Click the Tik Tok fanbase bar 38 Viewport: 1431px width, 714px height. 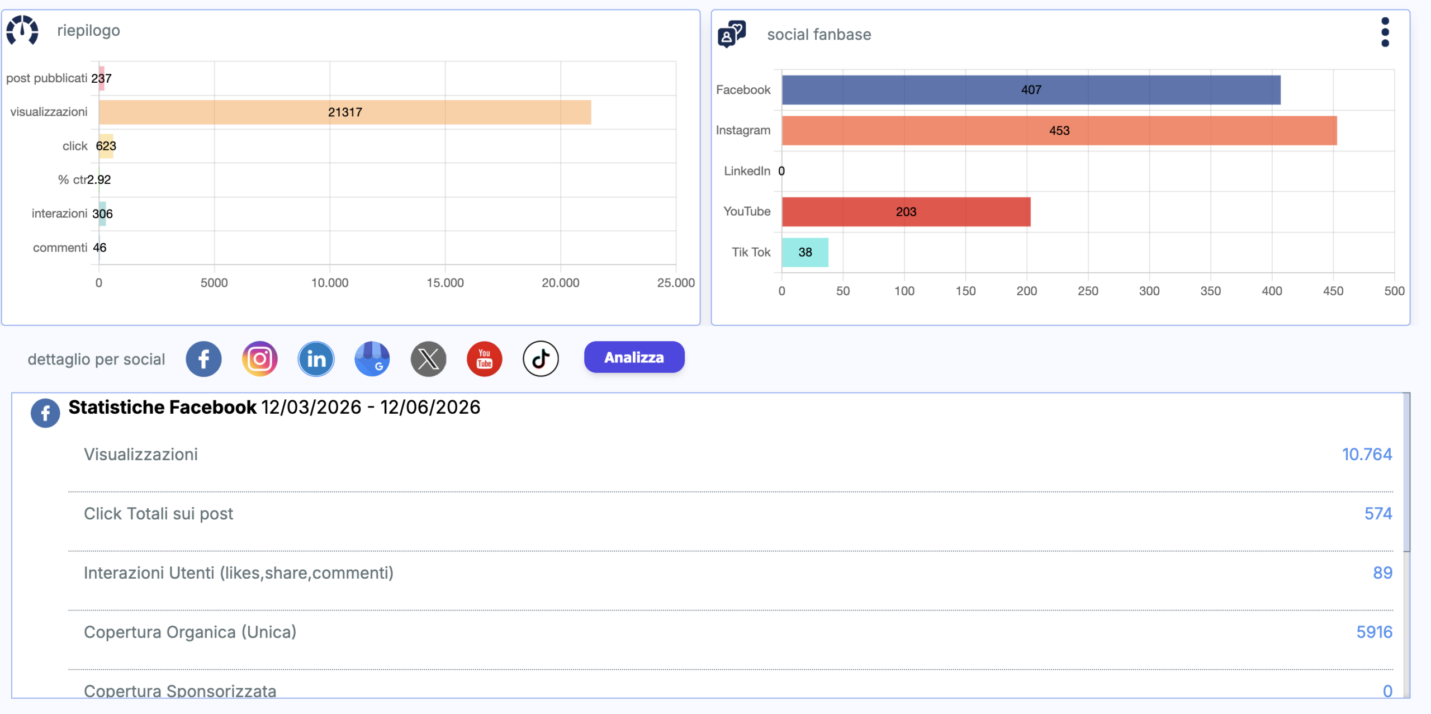[x=805, y=252]
